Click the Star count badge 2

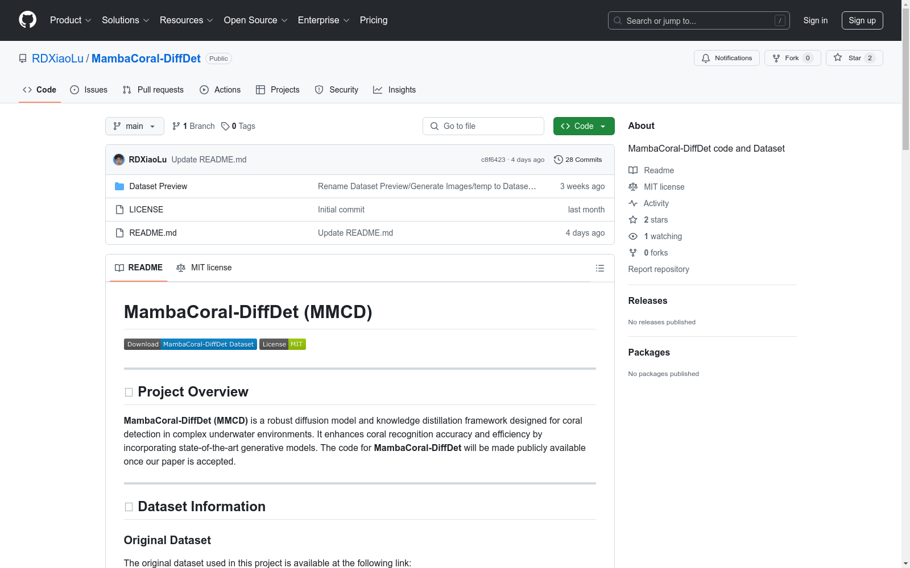click(x=870, y=58)
